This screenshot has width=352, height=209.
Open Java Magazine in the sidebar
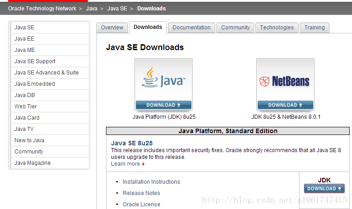(50, 163)
